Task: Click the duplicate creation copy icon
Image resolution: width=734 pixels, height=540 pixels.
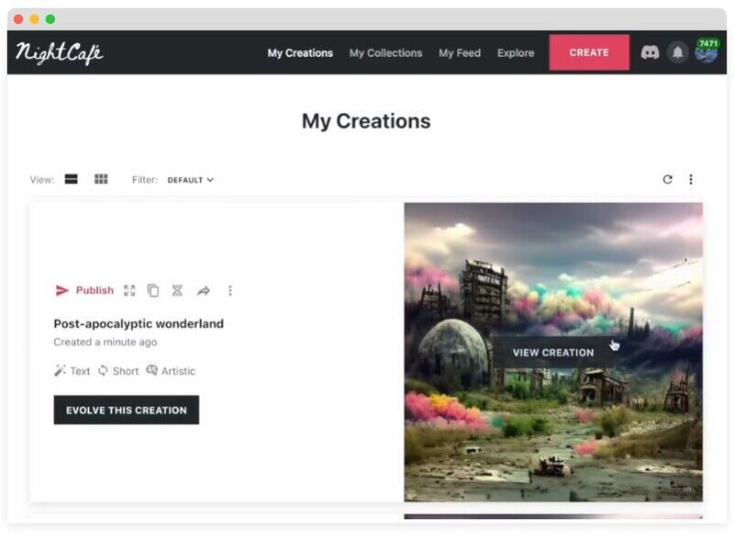Action: coord(153,290)
